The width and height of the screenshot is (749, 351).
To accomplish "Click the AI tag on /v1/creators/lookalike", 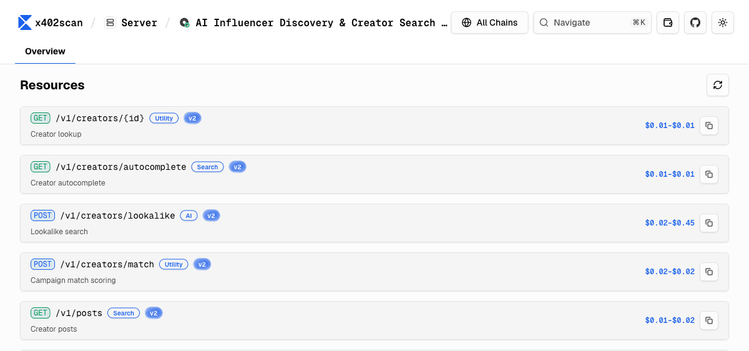I will [189, 215].
